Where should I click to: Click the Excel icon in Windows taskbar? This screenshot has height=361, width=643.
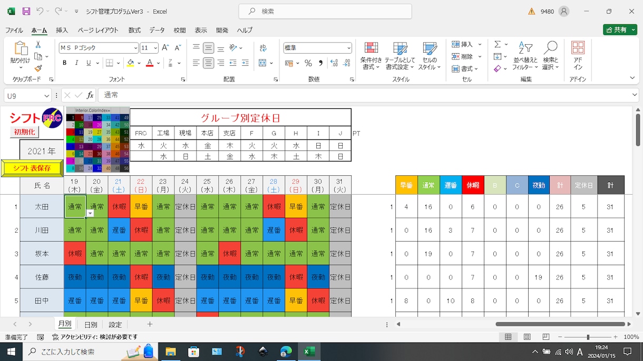point(309,352)
